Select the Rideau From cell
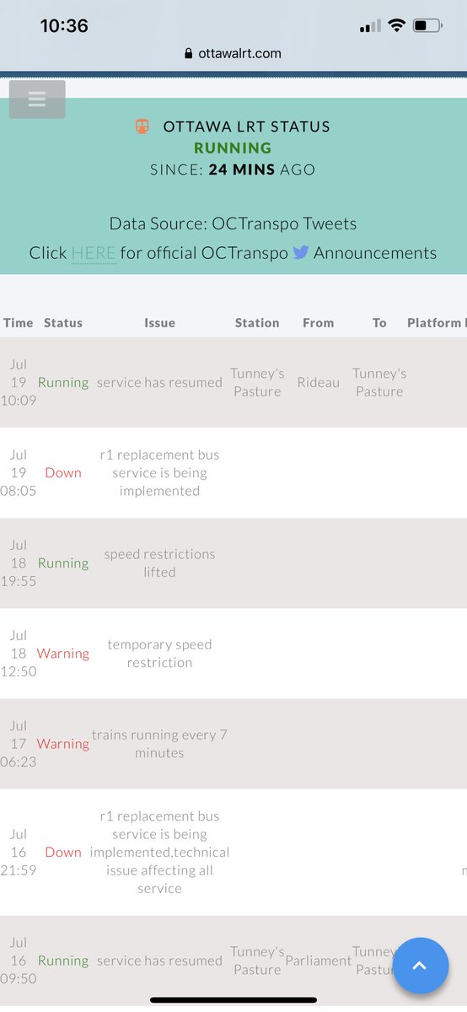 [x=319, y=382]
